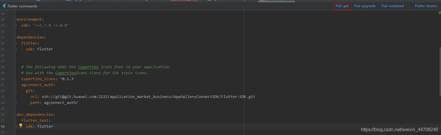Click the ssh git url value
This screenshot has height=135, width=441.
149,97
